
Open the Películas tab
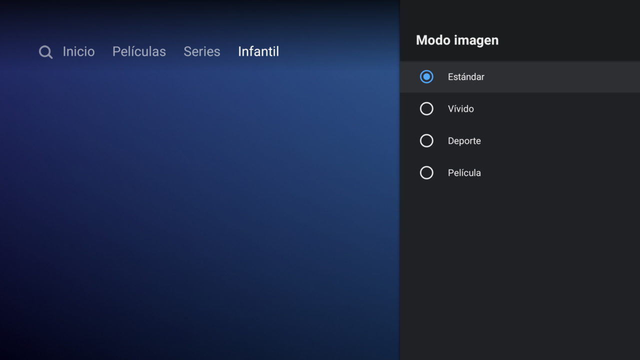[139, 51]
